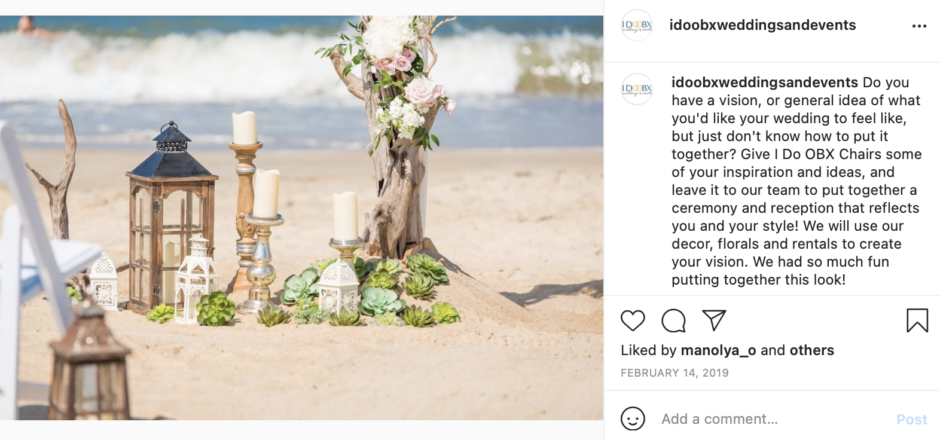Open emoji picker smiley icon
Screen dimensions: 940x440
point(633,418)
